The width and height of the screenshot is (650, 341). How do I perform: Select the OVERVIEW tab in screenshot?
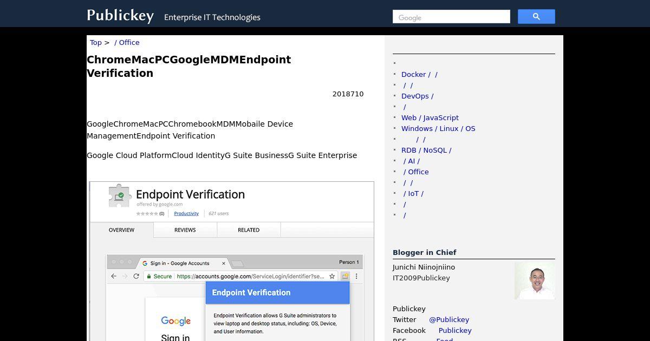(x=121, y=230)
